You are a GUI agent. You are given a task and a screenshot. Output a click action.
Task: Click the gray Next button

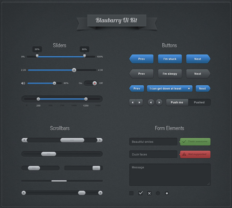[x=198, y=74]
